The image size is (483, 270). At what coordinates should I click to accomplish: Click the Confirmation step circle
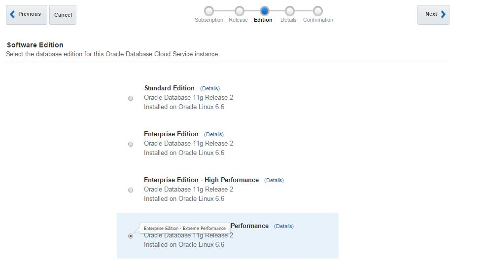coord(318,11)
